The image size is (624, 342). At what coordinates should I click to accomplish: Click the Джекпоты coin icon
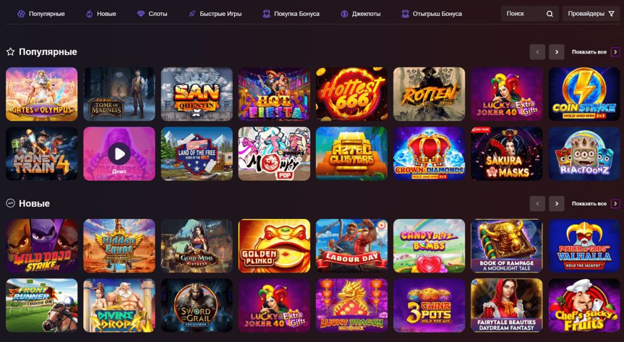tap(344, 14)
